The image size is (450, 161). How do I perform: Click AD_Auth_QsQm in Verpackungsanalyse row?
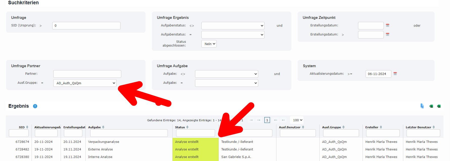pos(334,142)
